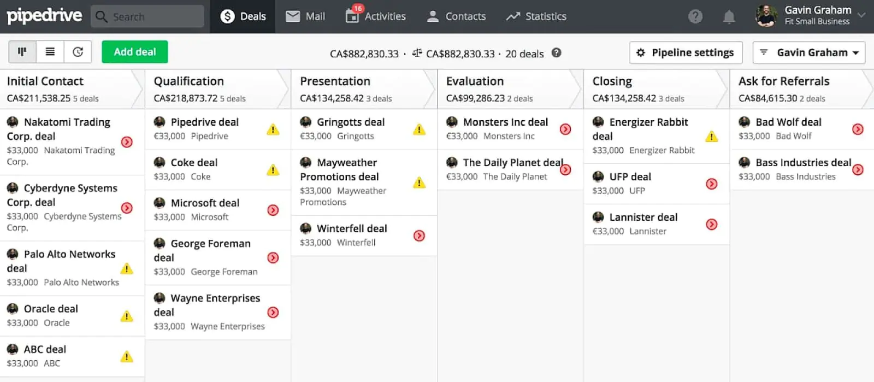
Task: Open the Activities tab
Action: click(376, 16)
